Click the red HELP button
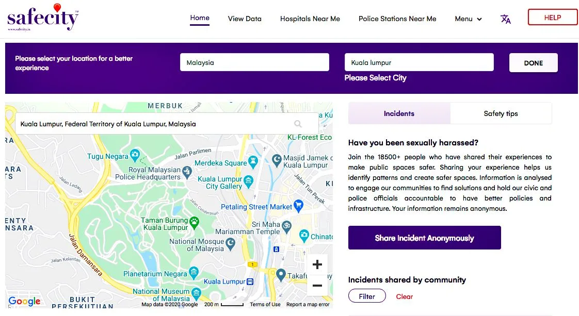Viewport: 579px width, 316px height. pos(552,18)
